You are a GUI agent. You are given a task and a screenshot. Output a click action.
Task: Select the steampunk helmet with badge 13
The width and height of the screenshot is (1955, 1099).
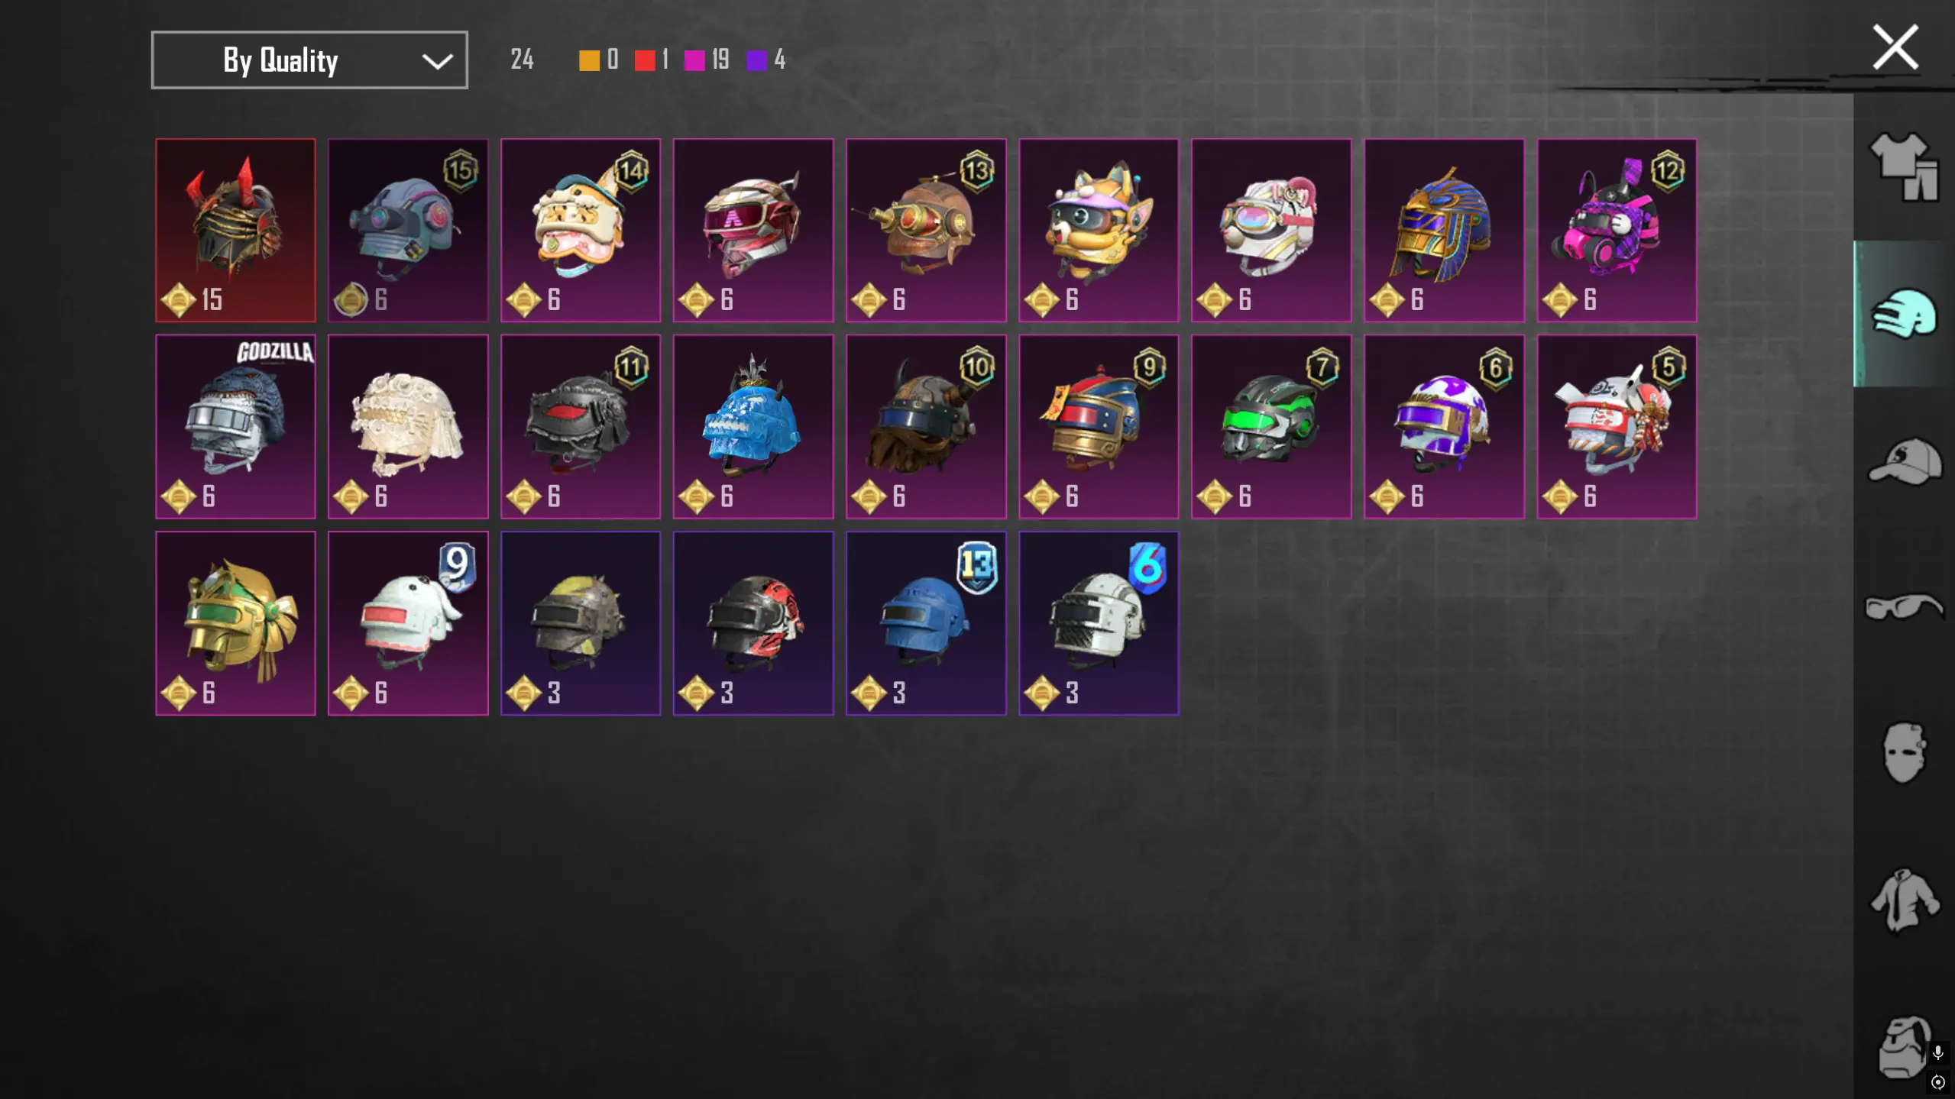pyautogui.click(x=926, y=230)
